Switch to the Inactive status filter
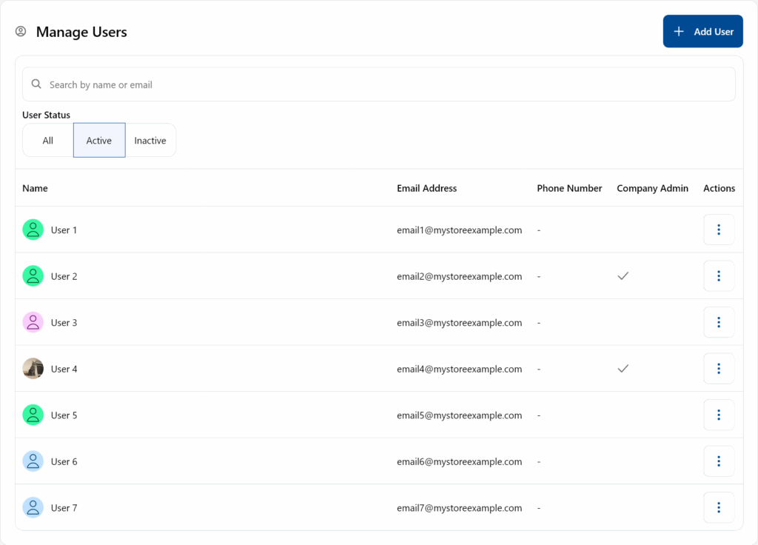This screenshot has width=758, height=545. pos(150,141)
